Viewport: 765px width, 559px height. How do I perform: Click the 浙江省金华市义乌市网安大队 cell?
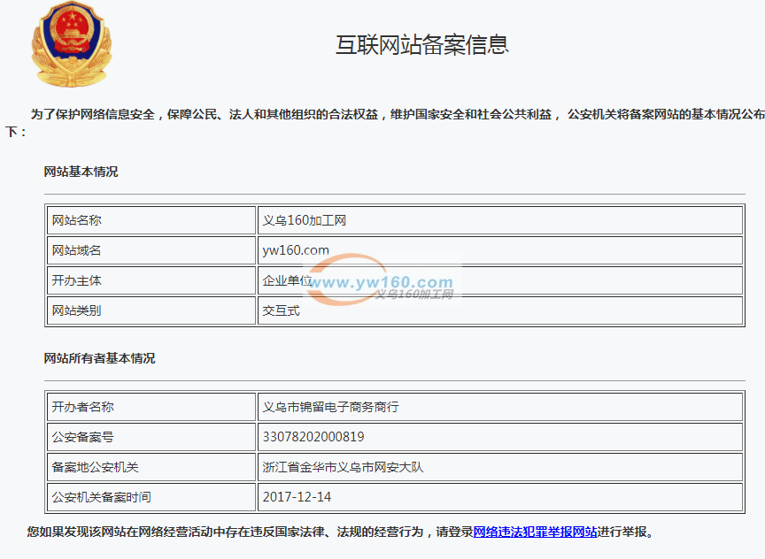pyautogui.click(x=343, y=467)
